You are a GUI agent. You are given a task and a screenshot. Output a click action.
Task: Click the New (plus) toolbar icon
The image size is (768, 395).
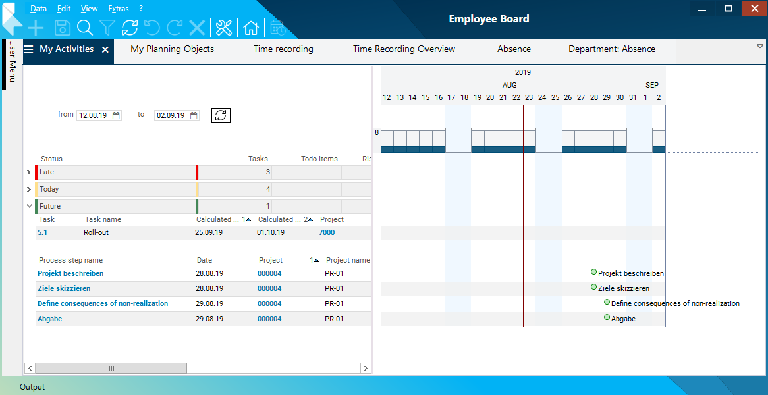click(x=36, y=28)
